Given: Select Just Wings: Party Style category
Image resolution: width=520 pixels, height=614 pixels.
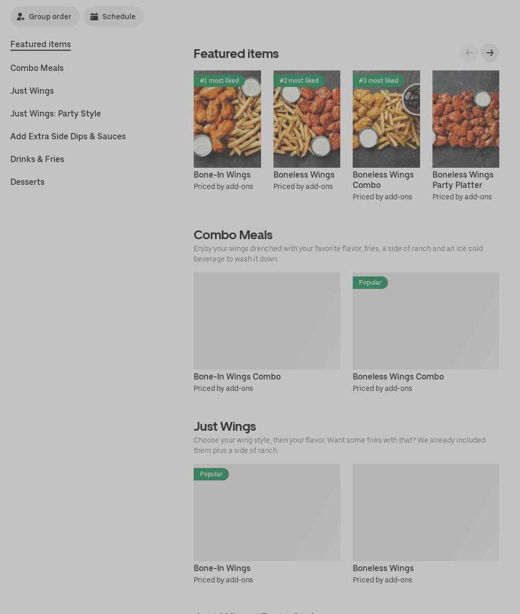Looking at the screenshot, I should (55, 113).
